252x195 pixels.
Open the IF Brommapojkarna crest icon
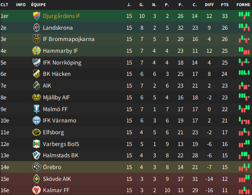[x=36, y=39]
